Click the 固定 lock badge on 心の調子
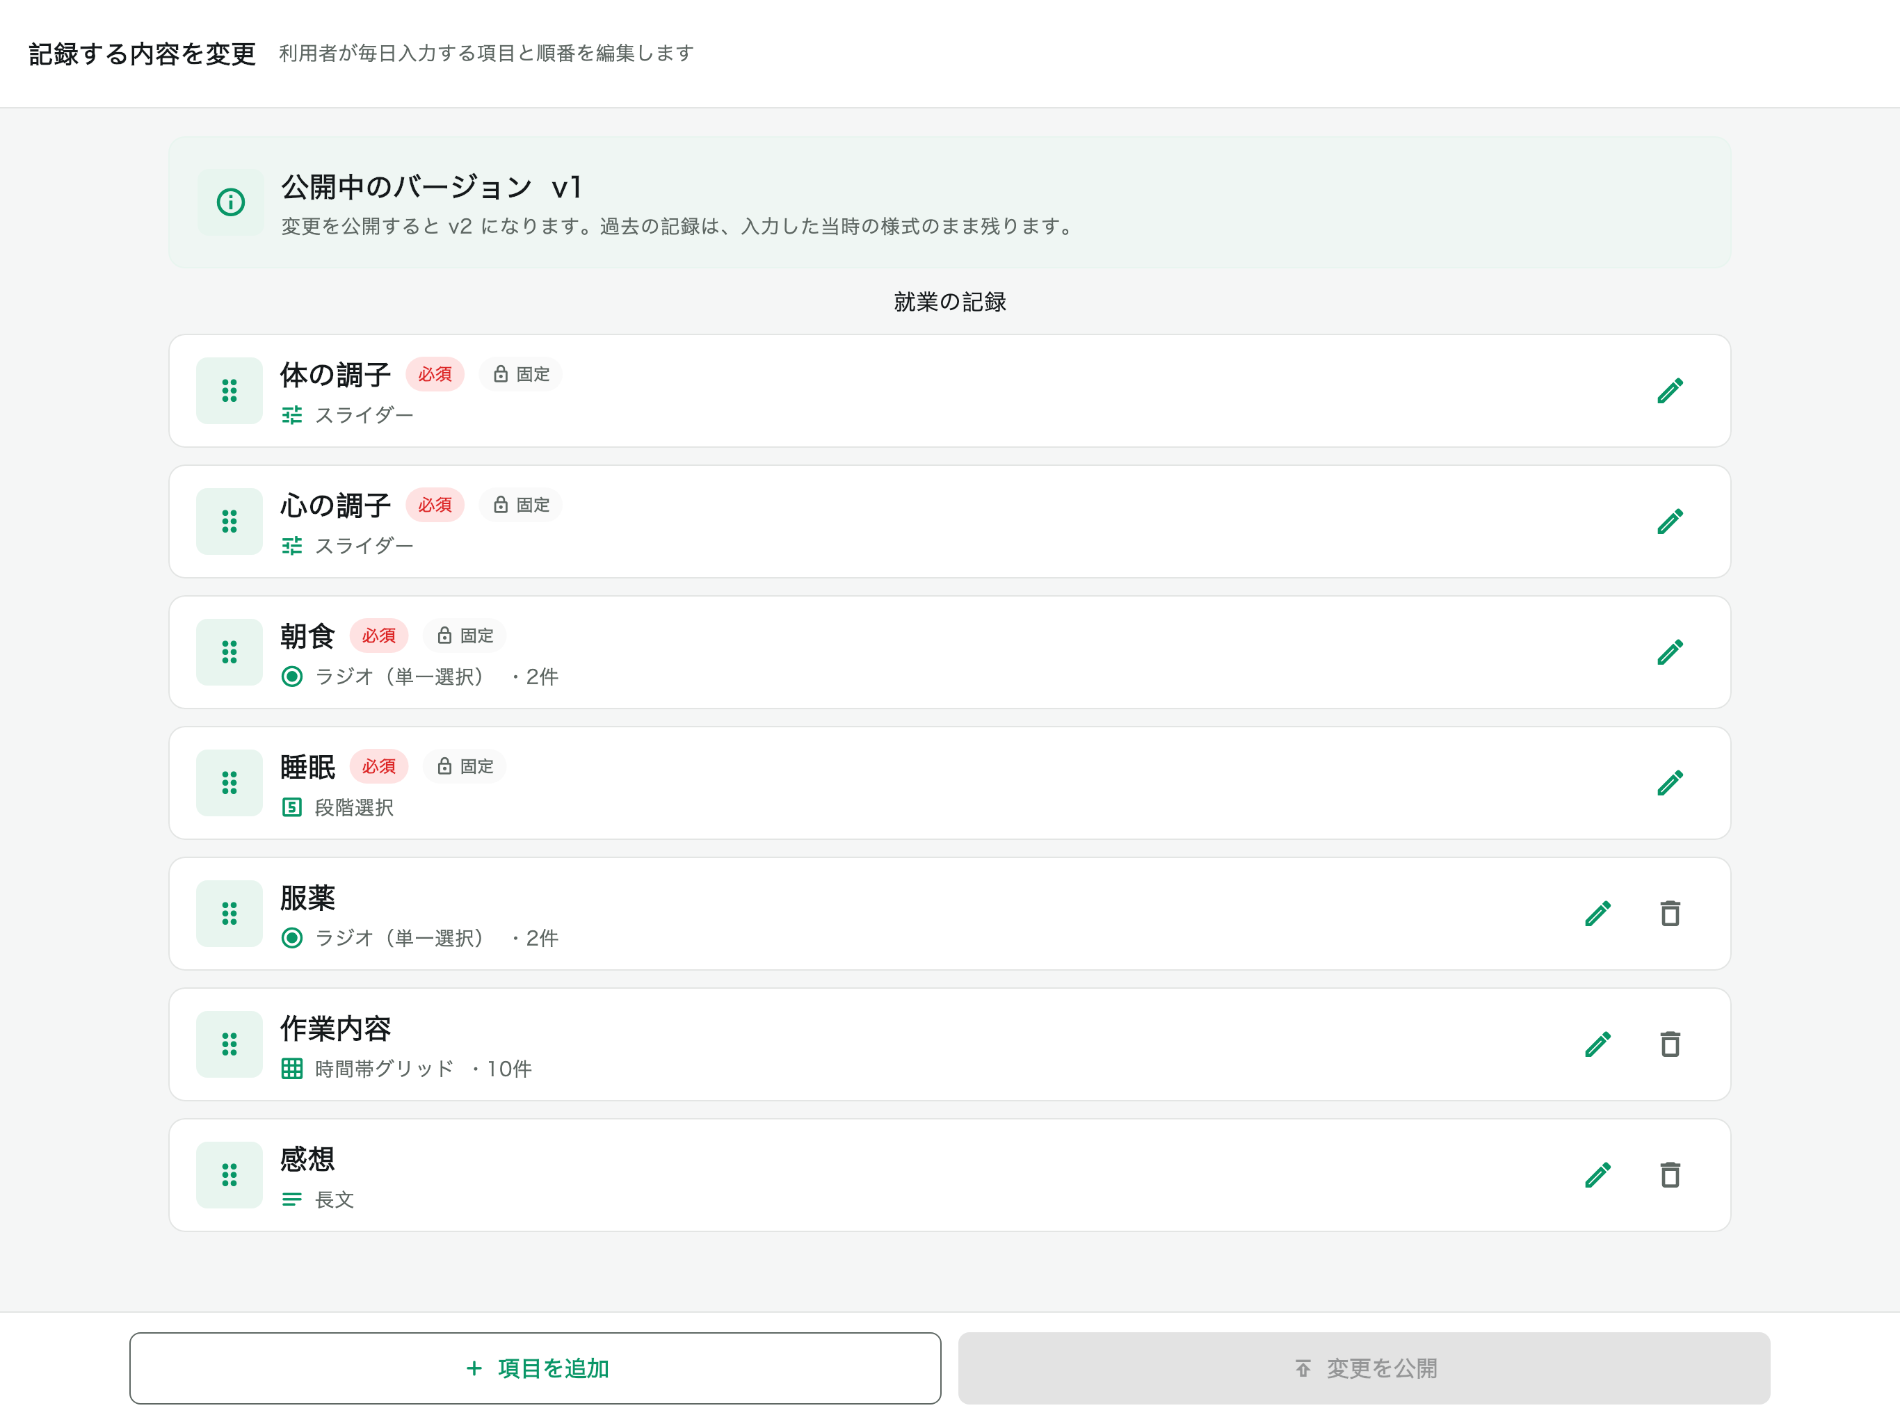 point(520,505)
